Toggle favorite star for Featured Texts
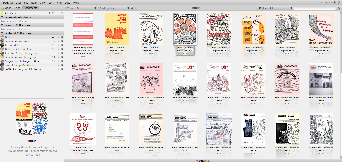This screenshot has width=342, height=162. click(62, 45)
